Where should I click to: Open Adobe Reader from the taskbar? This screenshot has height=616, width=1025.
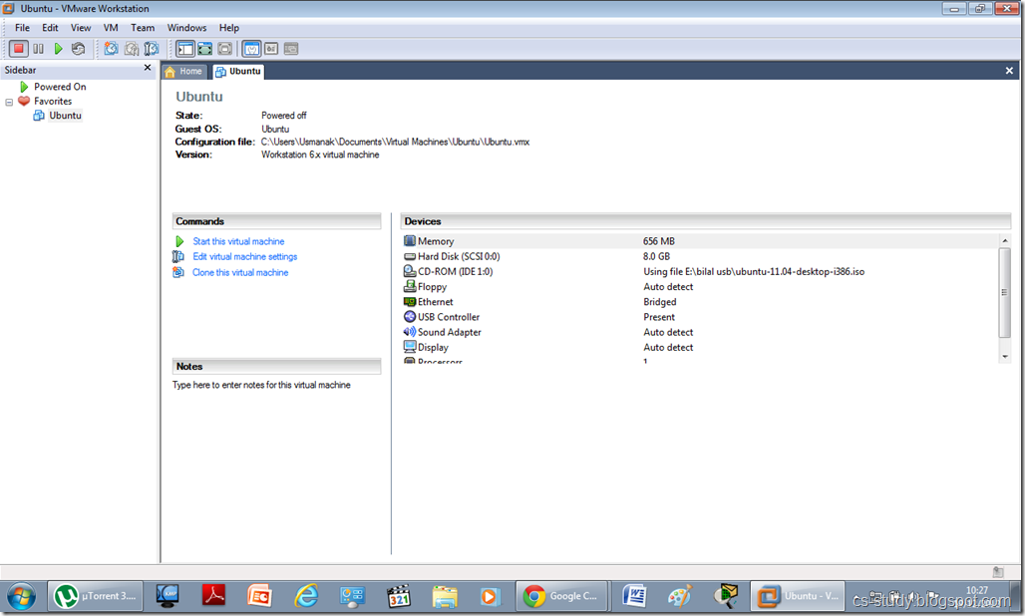coord(213,596)
